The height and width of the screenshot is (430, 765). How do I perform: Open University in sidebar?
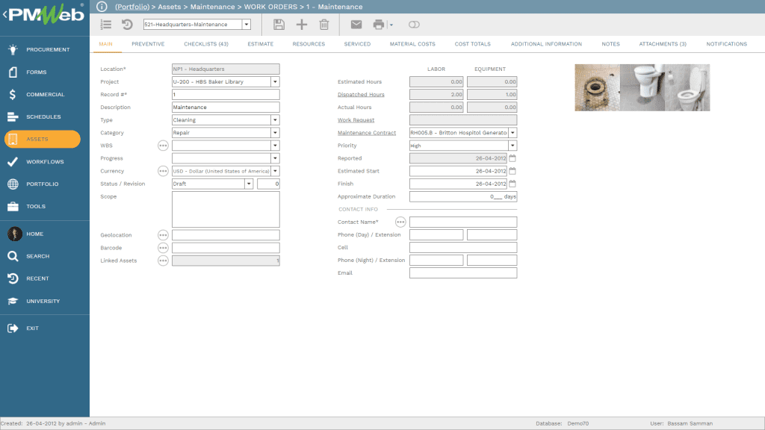coord(44,301)
